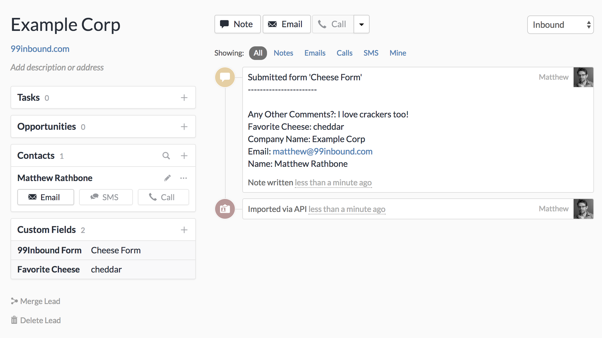
Task: Open the 99inbound.com website link
Action: (40, 49)
